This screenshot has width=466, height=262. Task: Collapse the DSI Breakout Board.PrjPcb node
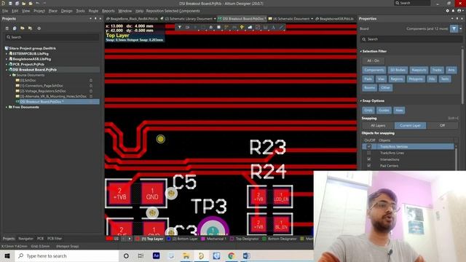click(x=7, y=70)
